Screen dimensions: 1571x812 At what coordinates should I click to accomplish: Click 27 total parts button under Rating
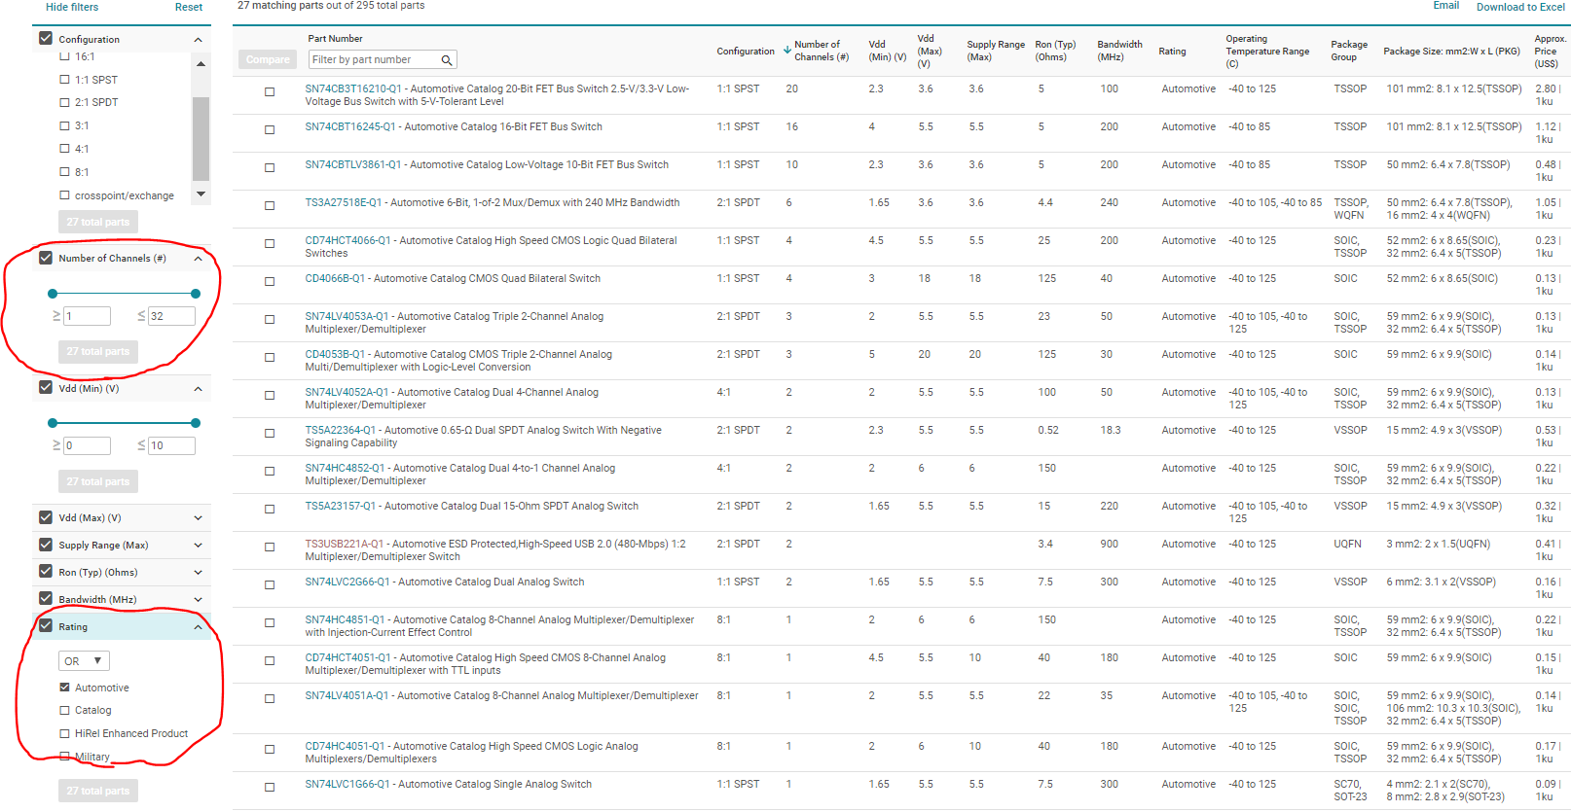coord(98,791)
